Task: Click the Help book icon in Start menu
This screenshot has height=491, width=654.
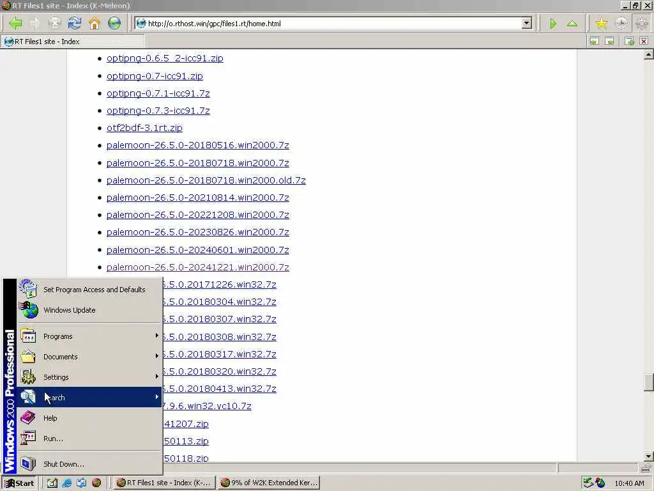Action: (28, 417)
